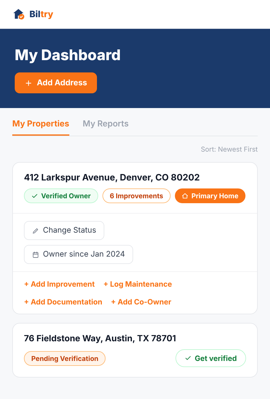Click the Get verified button
The image size is (270, 399).
tap(211, 358)
